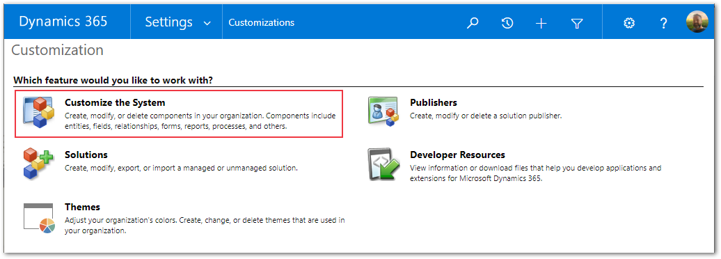Expand the Settings dropdown chevron
Image resolution: width=721 pixels, height=259 pixels.
tap(207, 24)
